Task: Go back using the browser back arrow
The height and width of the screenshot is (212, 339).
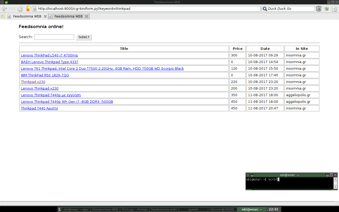Action: click(4, 9)
